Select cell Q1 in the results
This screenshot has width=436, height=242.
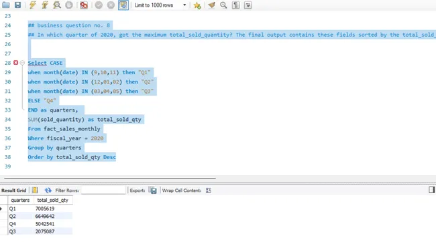click(21, 209)
